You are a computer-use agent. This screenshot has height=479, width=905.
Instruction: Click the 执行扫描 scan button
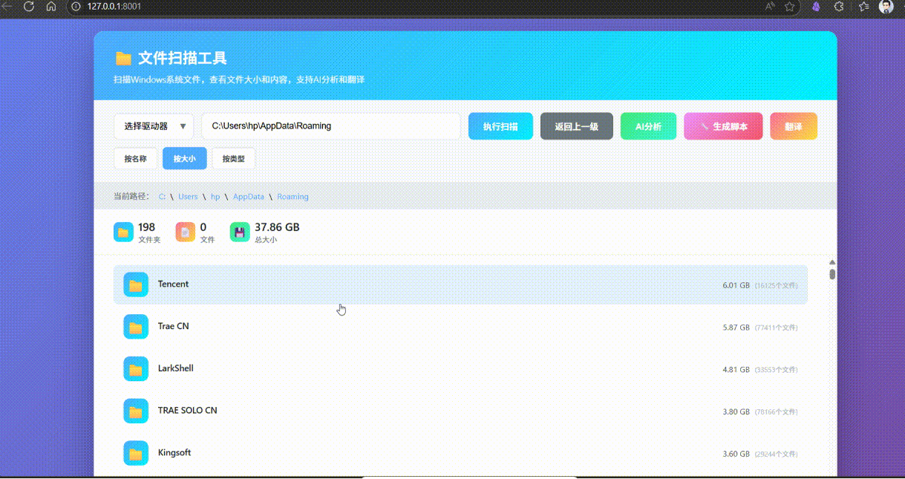click(500, 126)
